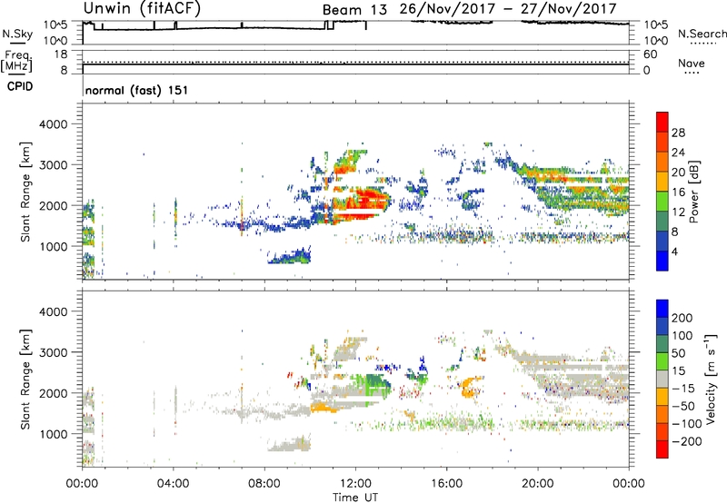Click the 'Freq. [MHz]' axis label
Screen dimensions: 727x503
pos(16,61)
